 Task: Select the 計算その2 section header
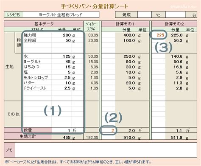point(174,24)
